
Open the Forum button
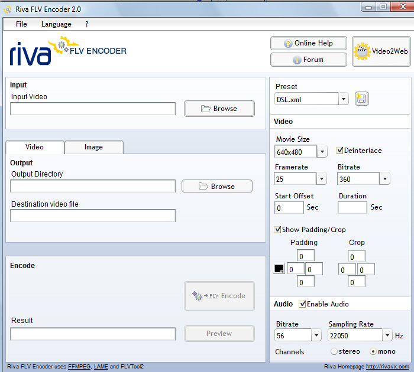click(x=308, y=60)
